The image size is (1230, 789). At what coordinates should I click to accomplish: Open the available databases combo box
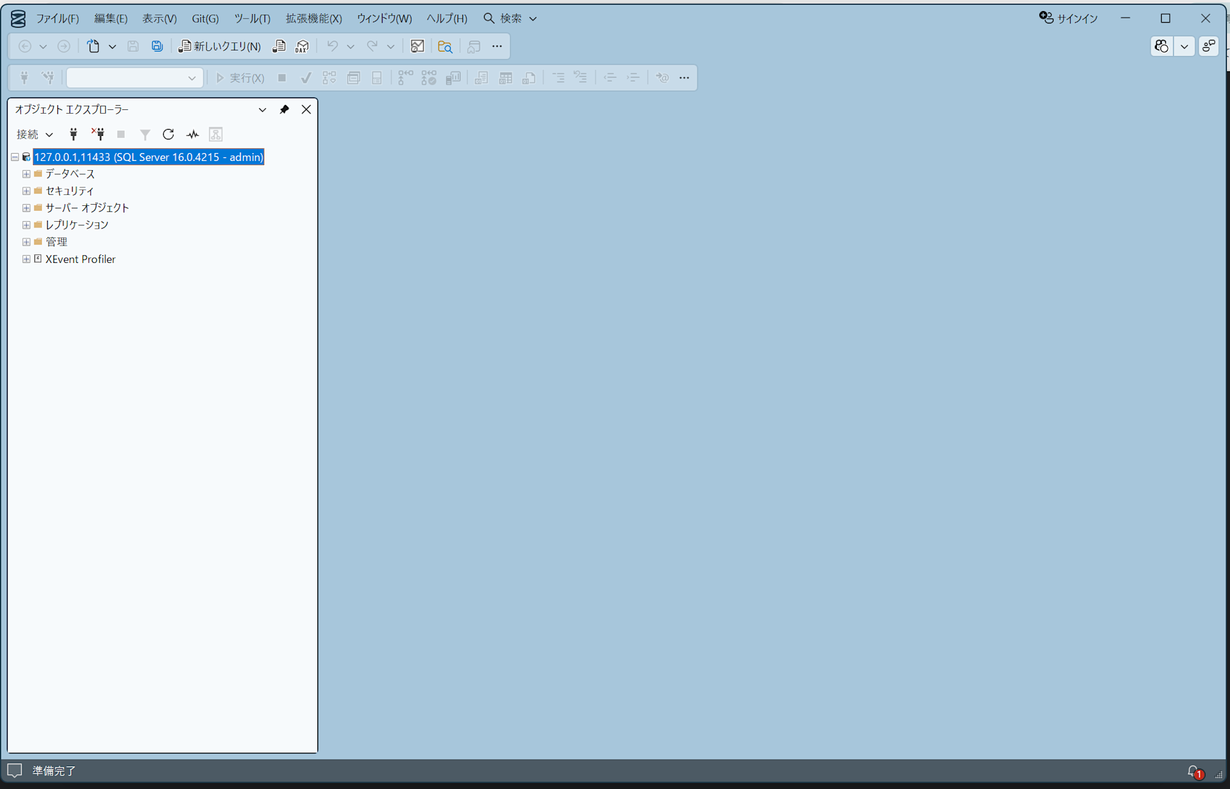[135, 78]
